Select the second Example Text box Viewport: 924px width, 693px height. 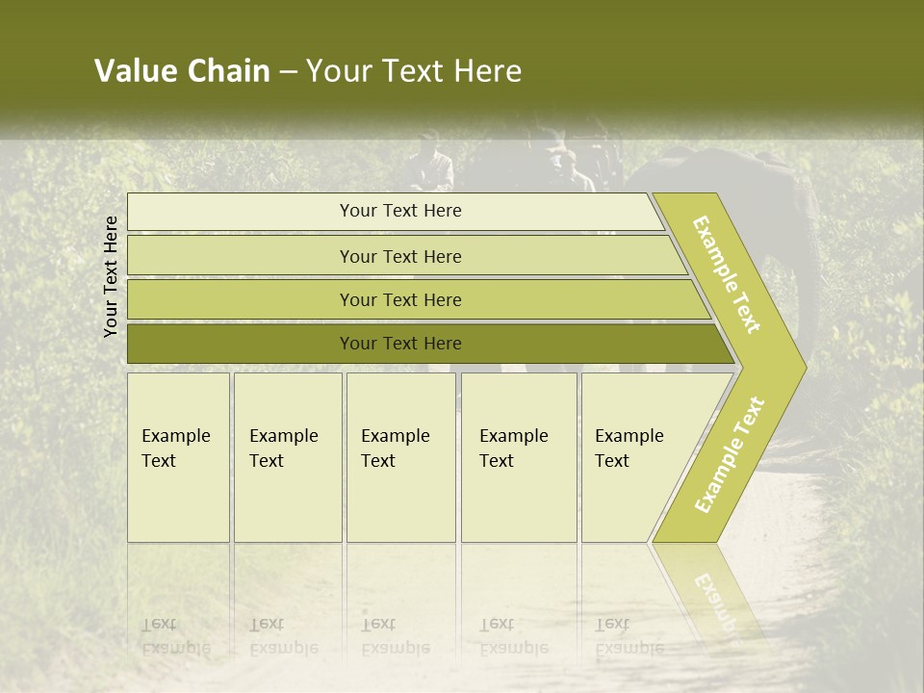click(287, 457)
